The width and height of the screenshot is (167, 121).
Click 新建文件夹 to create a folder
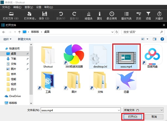pyautogui.click(x=24, y=39)
